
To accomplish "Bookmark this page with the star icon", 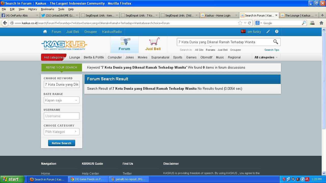I will (240, 23).
